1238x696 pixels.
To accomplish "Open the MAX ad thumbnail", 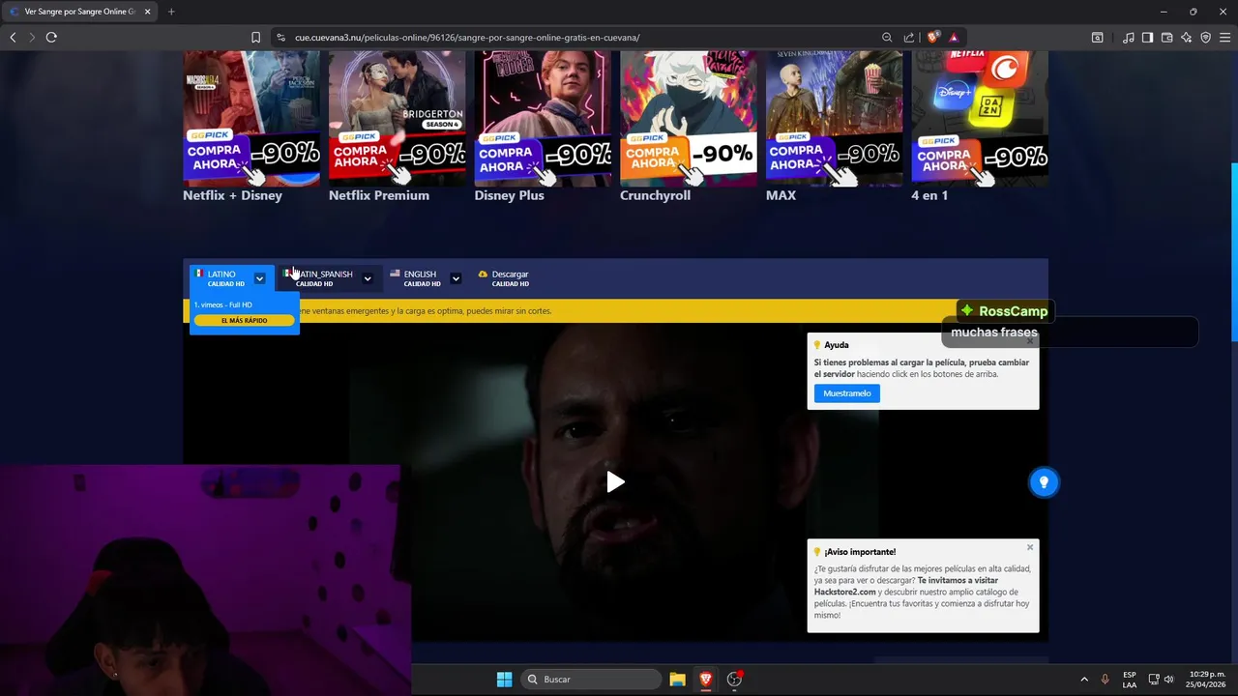I will (x=834, y=118).
